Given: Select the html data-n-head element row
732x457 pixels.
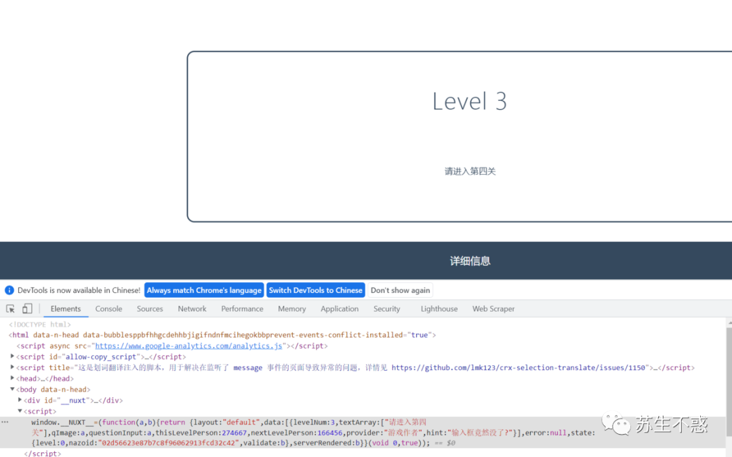Looking at the screenshot, I should [222, 335].
